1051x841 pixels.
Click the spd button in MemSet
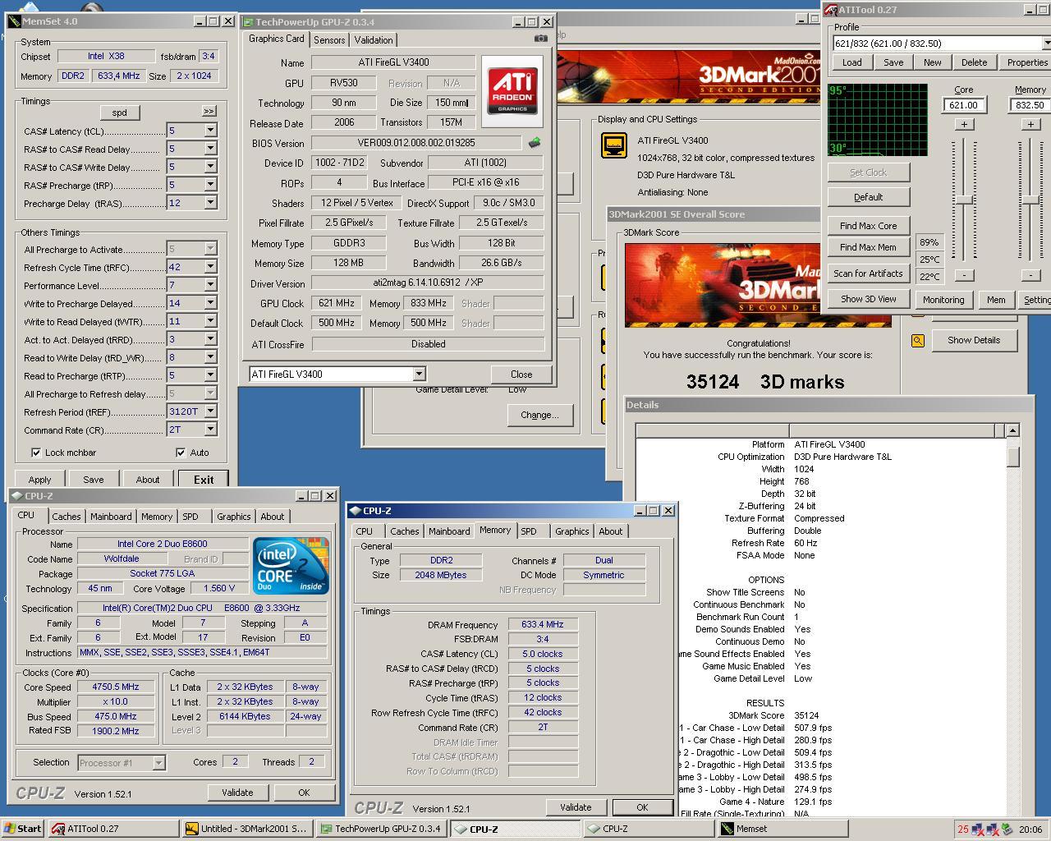[119, 113]
